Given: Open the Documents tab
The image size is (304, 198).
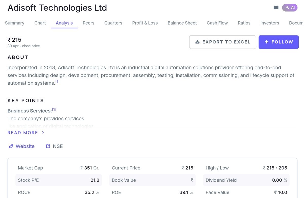Looking at the screenshot, I should tap(296, 23).
